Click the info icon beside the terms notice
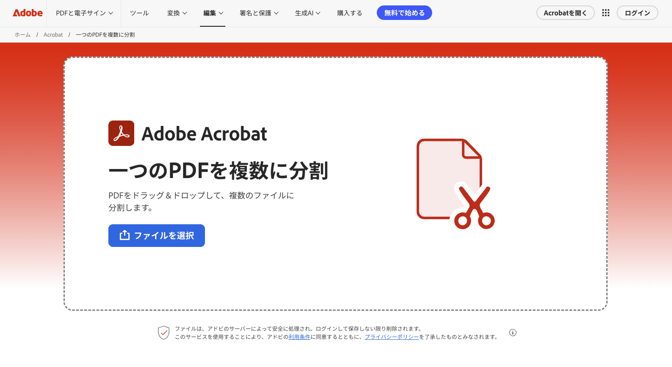Viewport: 672px width, 367px height. pyautogui.click(x=513, y=333)
